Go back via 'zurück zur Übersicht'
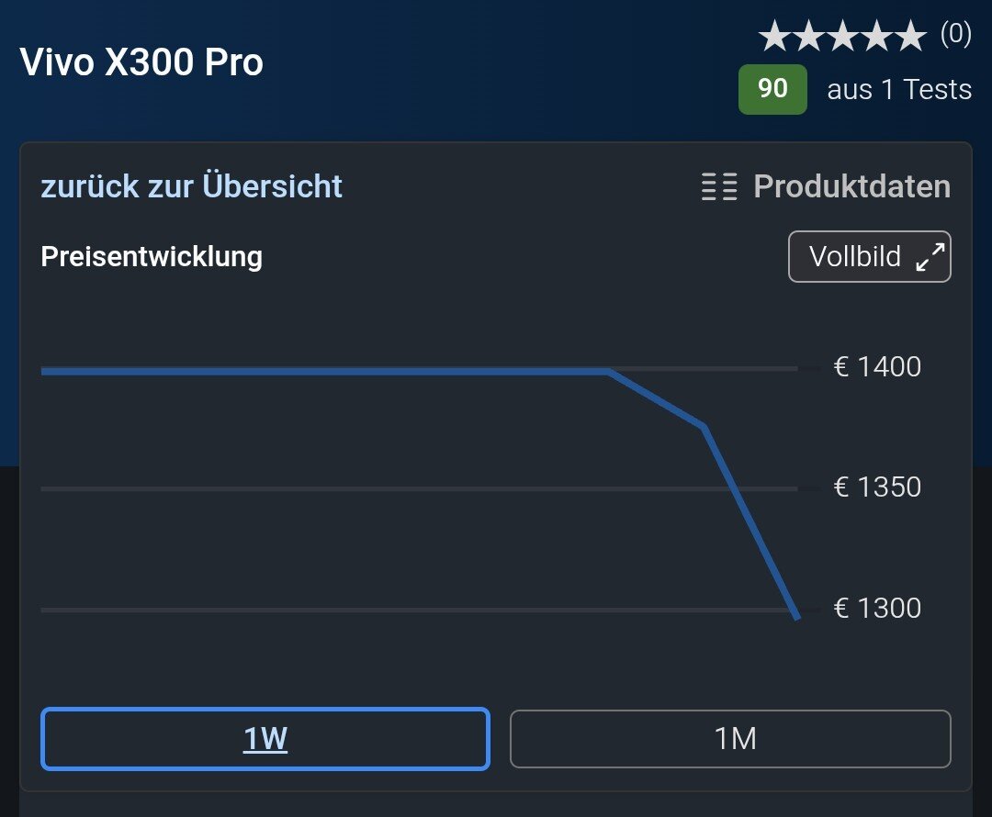 (191, 186)
